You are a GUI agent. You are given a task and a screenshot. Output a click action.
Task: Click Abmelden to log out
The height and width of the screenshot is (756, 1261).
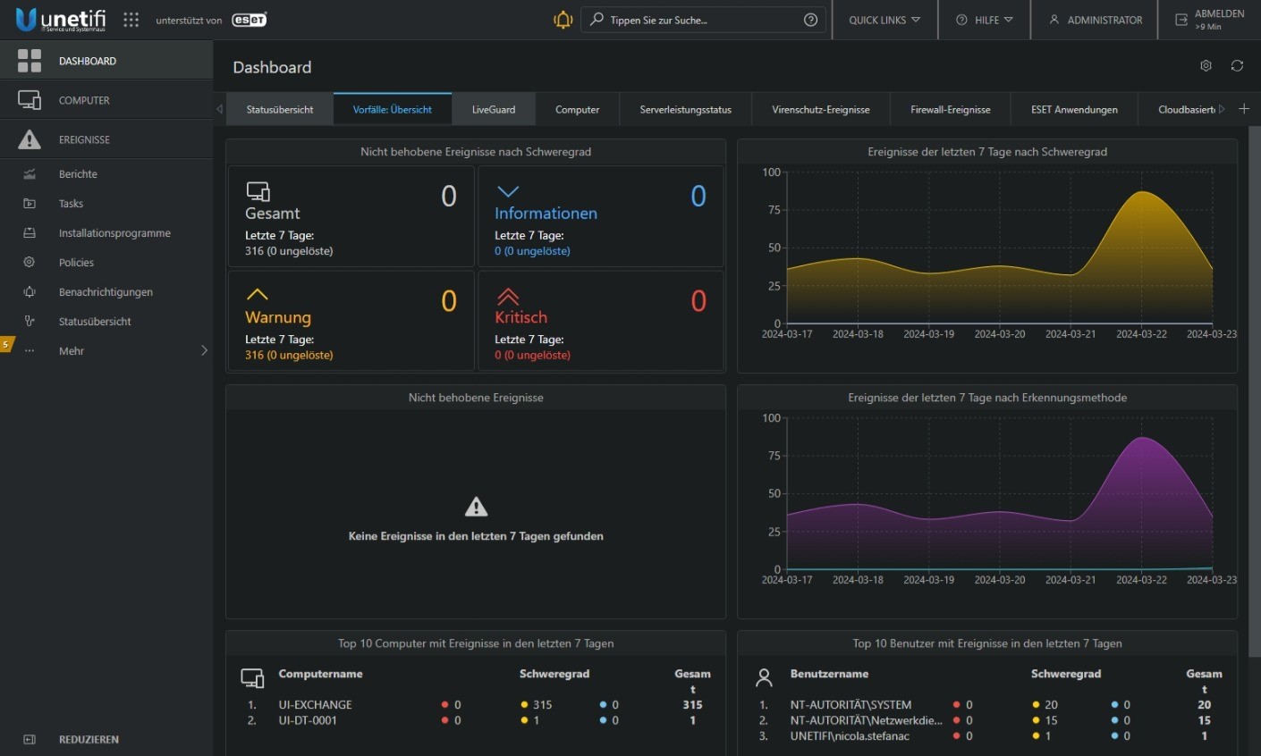click(x=1209, y=20)
